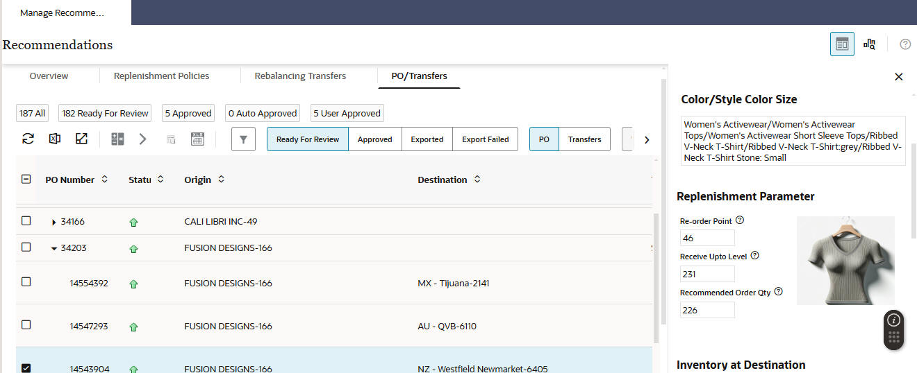Click the right chevron arrow beside calculator icon
Screen dimensions: 917x373
[x=142, y=139]
